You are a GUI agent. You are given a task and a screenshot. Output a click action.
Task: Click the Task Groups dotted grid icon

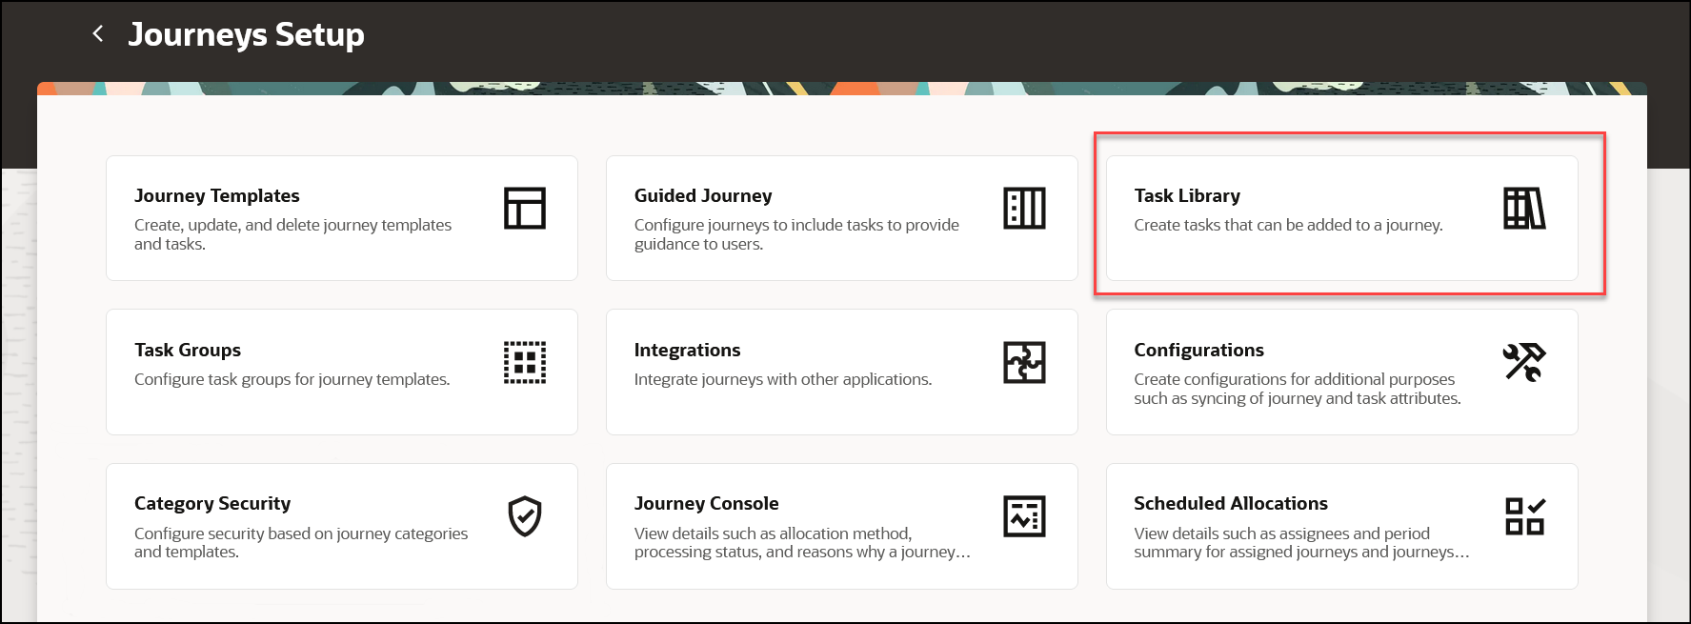(x=525, y=362)
